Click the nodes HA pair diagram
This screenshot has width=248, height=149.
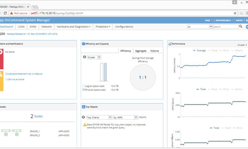(x=11, y=133)
